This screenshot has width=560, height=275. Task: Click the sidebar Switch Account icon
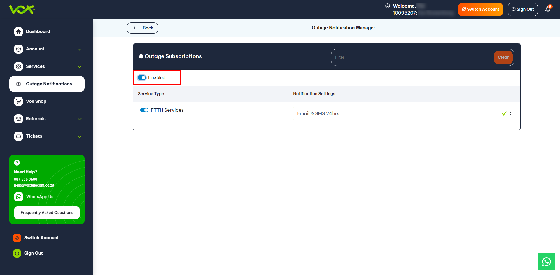[17, 238]
